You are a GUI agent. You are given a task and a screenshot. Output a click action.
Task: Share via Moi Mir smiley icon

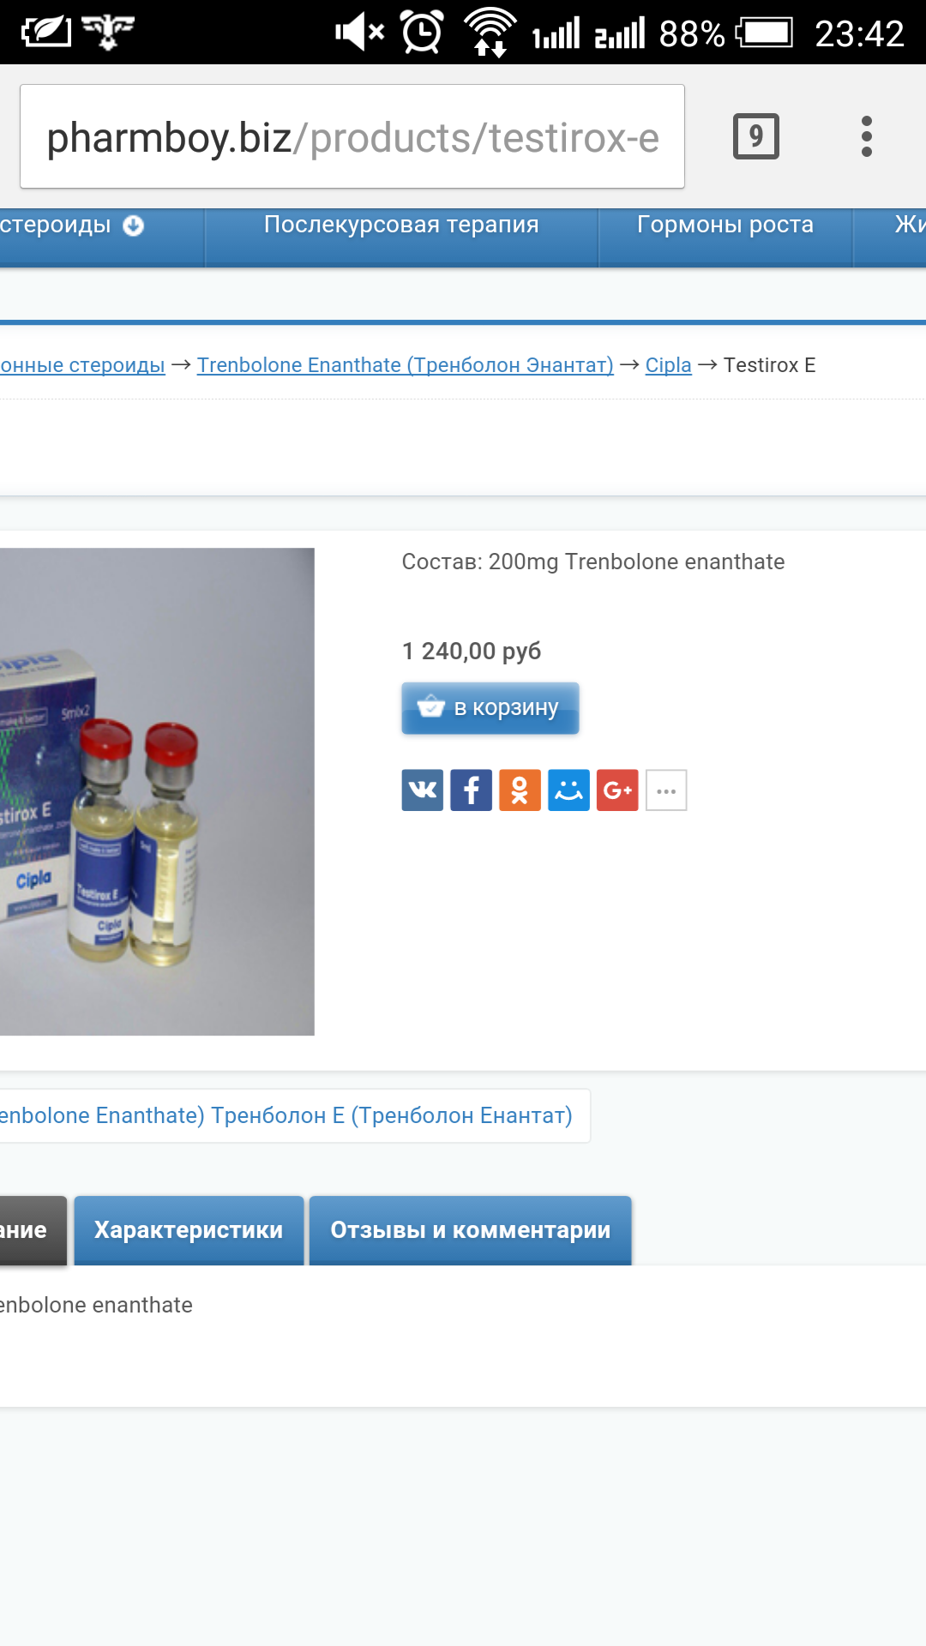568,790
